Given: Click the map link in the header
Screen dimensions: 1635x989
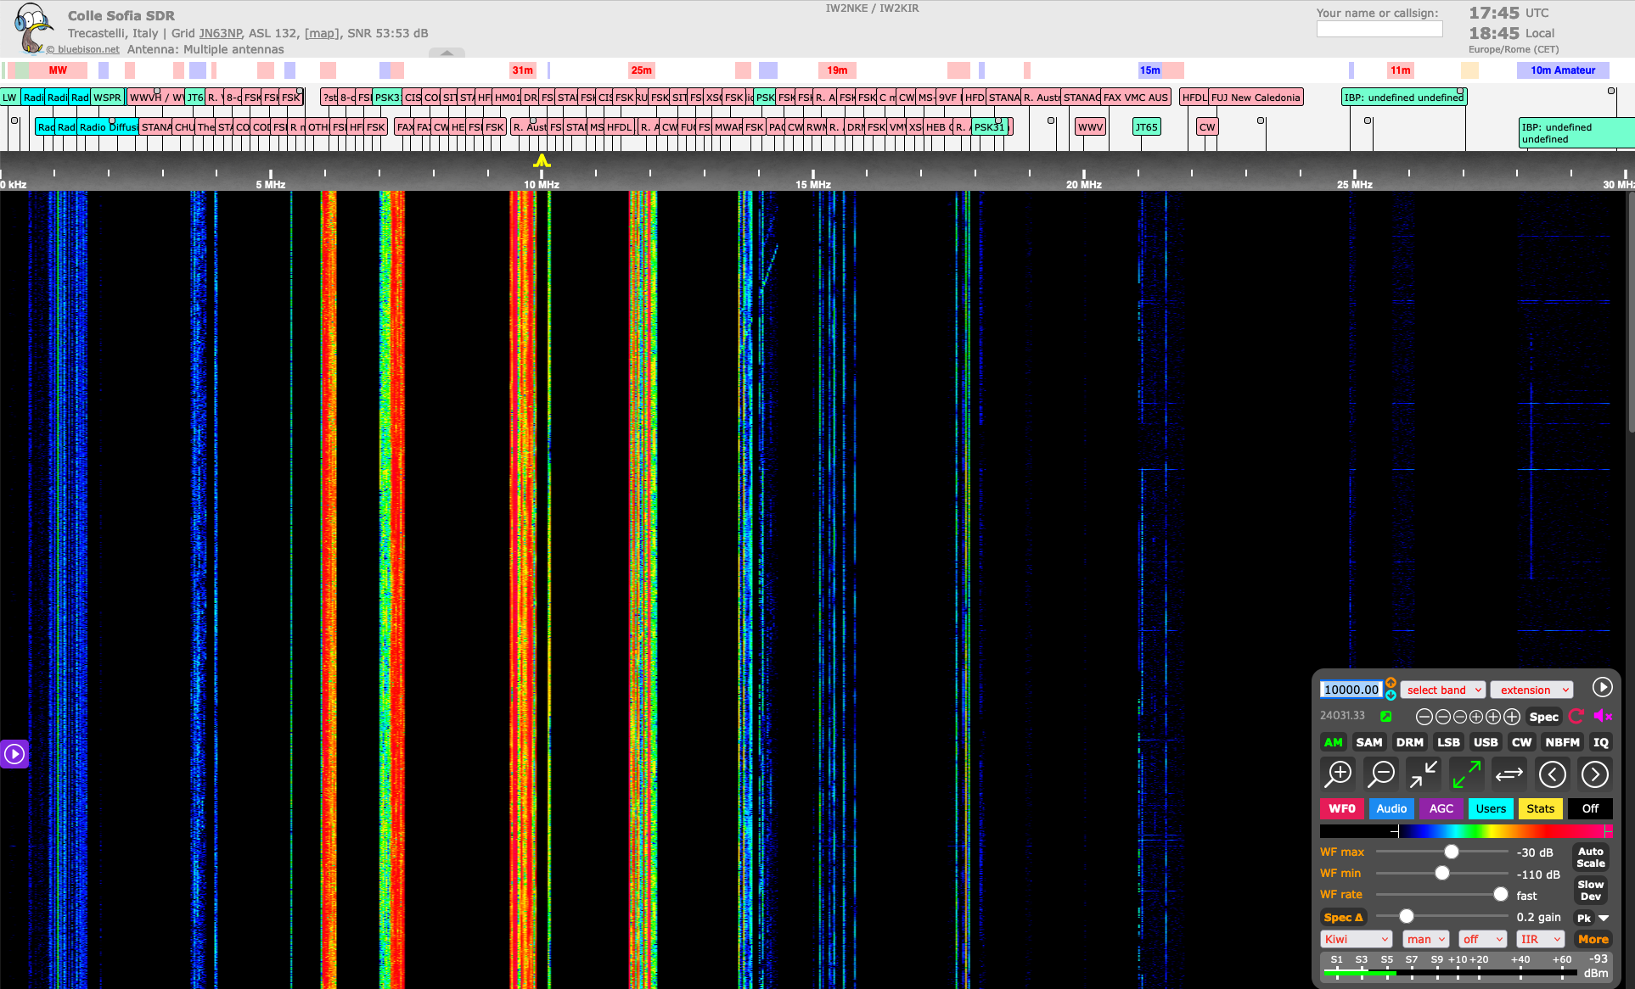Looking at the screenshot, I should [321, 33].
